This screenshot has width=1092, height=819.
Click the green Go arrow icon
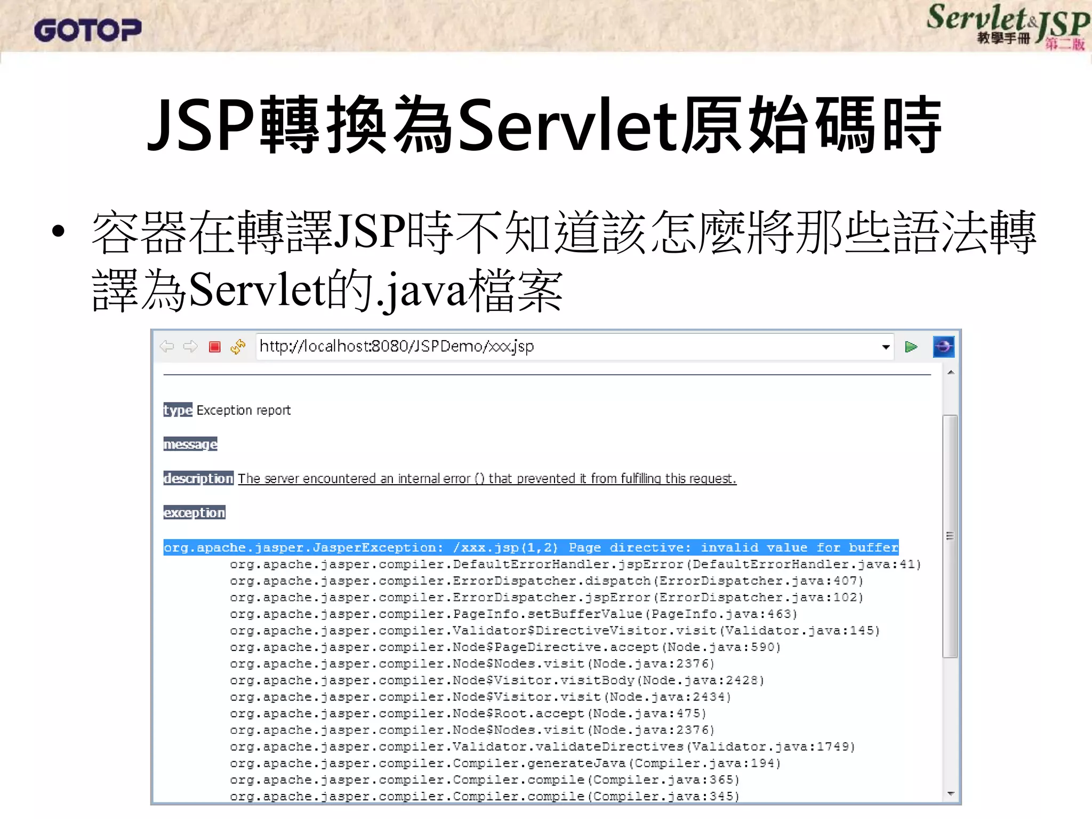pos(911,347)
